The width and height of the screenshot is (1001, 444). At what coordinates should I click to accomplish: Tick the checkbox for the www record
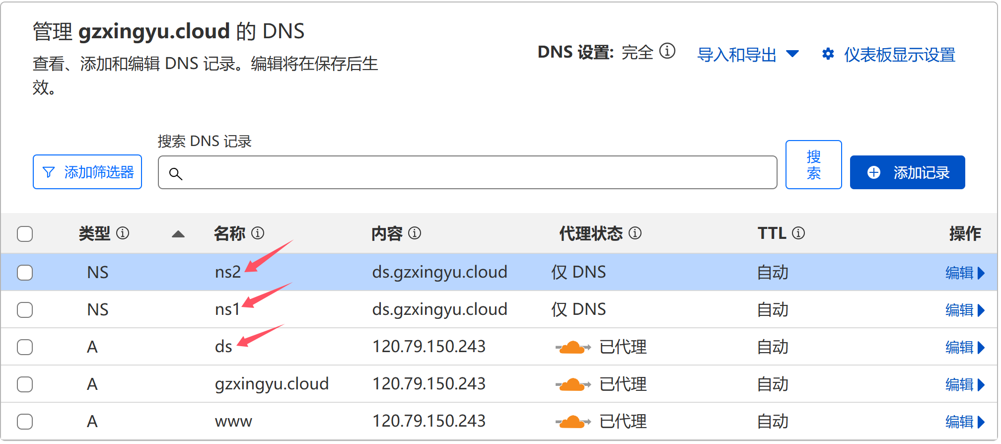click(x=25, y=422)
